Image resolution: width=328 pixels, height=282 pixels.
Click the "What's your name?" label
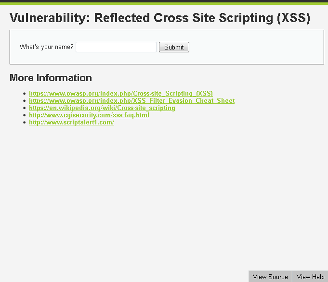coord(46,47)
